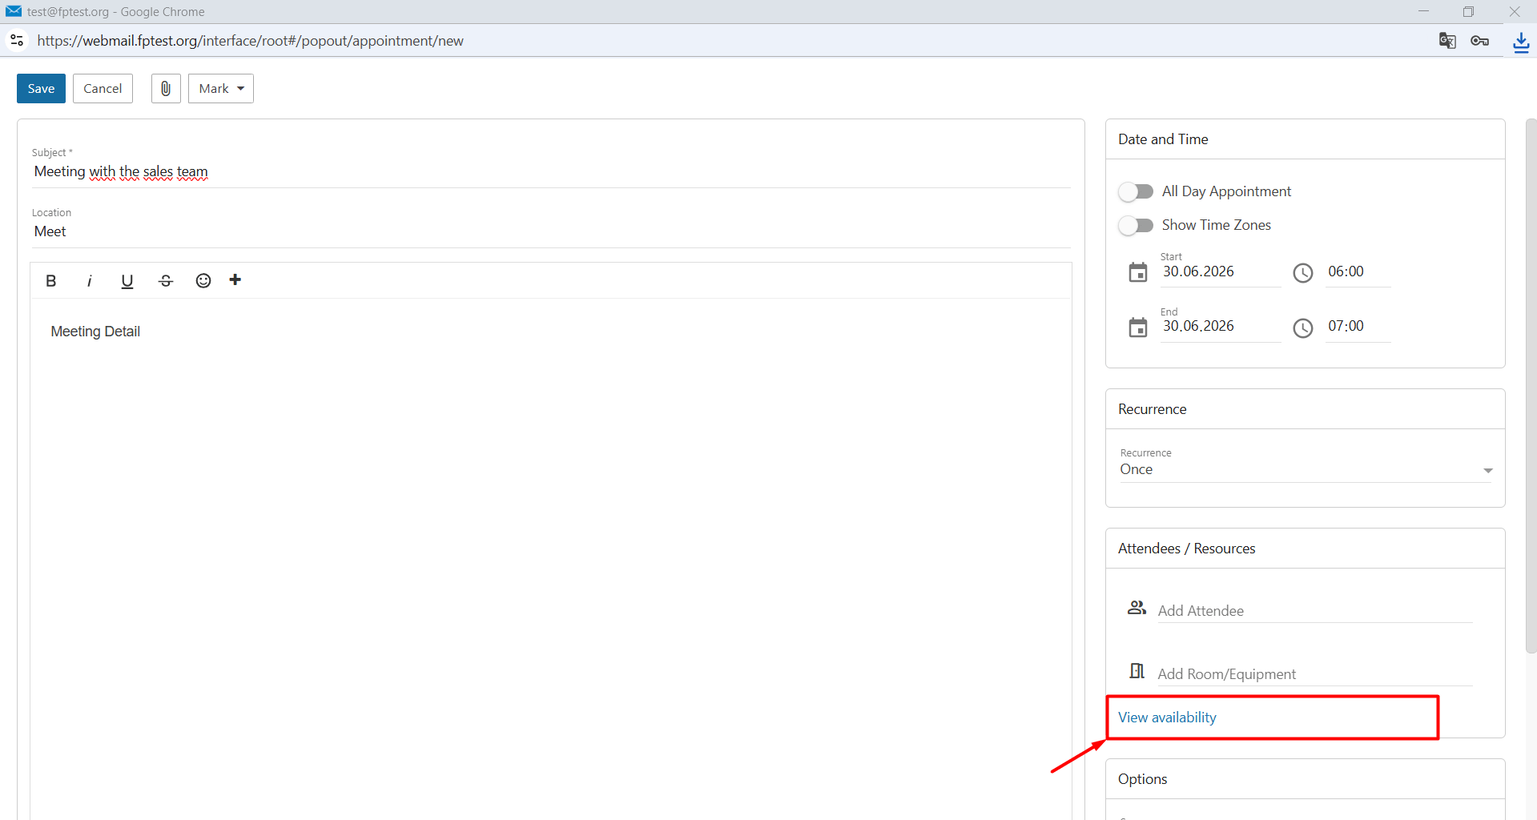Cancel the new appointment
The height and width of the screenshot is (820, 1537).
tap(103, 88)
